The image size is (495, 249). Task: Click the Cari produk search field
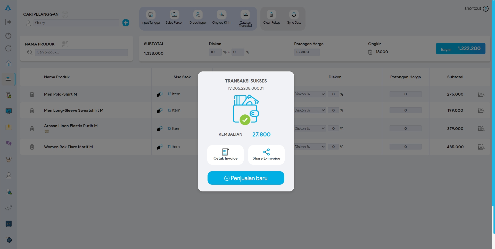[x=81, y=52]
